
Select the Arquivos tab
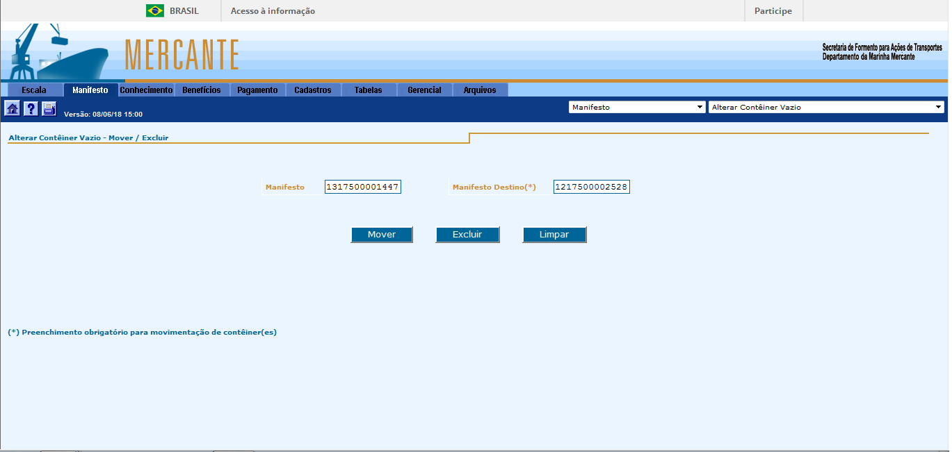tap(480, 90)
